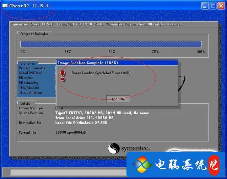Minimize the Ghost32 window
The height and width of the screenshot is (179, 227).
205,6
